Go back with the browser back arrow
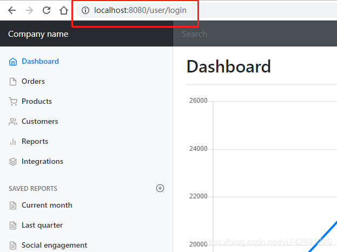Viewport: 337px width, 252px height. [12, 10]
